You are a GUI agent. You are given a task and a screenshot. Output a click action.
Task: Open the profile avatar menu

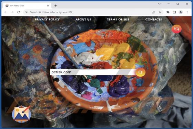pos(181,12)
